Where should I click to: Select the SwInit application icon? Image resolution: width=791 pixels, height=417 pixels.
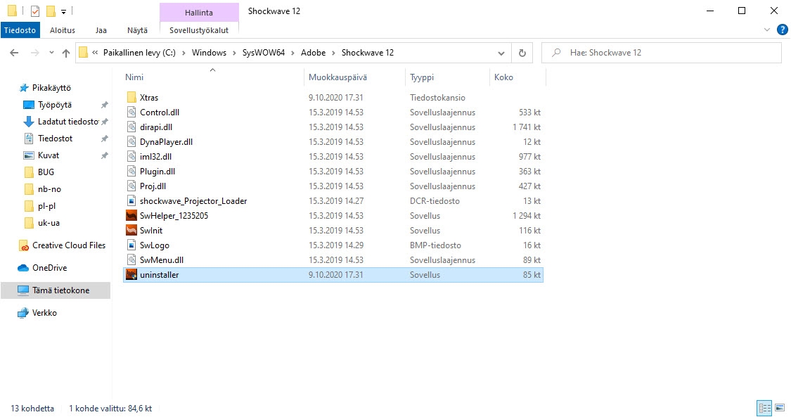[131, 231]
